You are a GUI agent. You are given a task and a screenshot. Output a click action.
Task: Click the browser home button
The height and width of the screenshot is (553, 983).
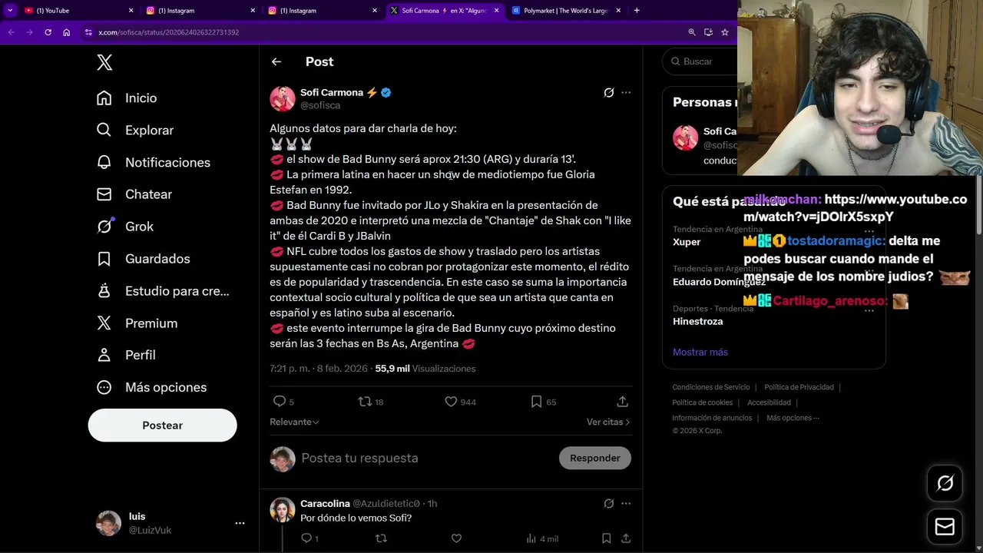point(67,32)
